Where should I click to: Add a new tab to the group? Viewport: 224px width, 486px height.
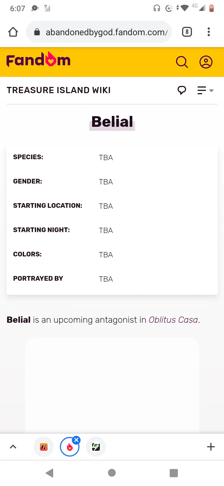pyautogui.click(x=211, y=447)
